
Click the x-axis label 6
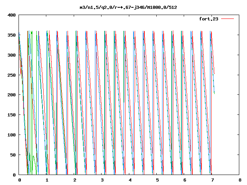click(x=185, y=180)
